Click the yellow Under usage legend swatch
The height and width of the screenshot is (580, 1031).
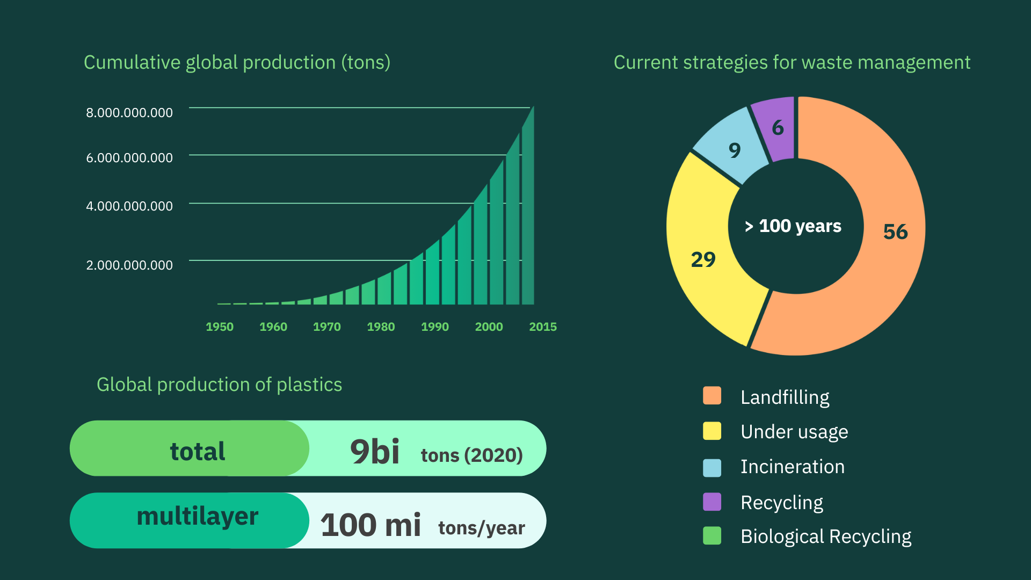[712, 431]
